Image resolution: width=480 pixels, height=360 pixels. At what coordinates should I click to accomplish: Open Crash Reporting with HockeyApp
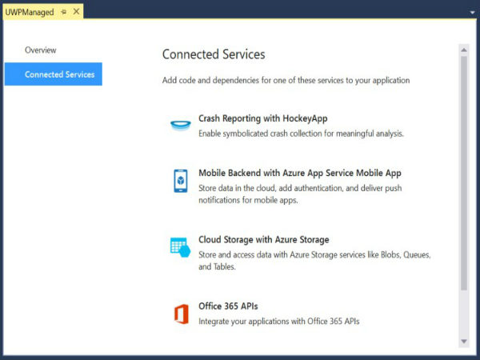(x=262, y=118)
